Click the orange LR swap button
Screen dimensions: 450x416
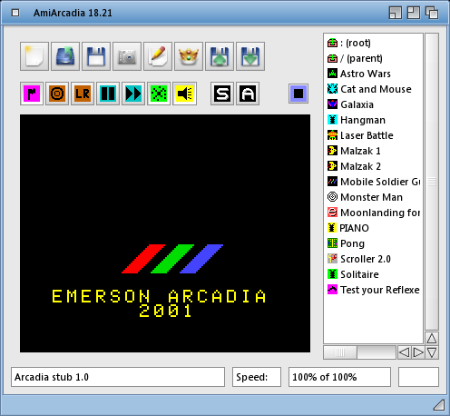coord(83,94)
